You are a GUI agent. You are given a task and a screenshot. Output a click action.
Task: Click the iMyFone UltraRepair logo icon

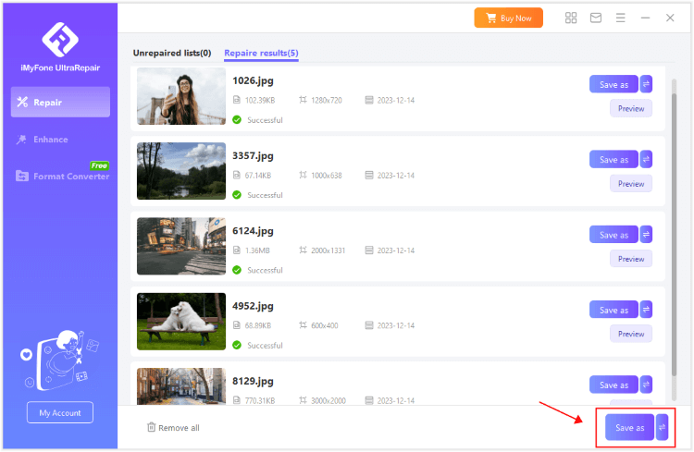click(x=60, y=40)
